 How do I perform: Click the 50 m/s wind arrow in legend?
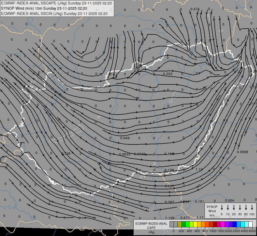click(246, 207)
